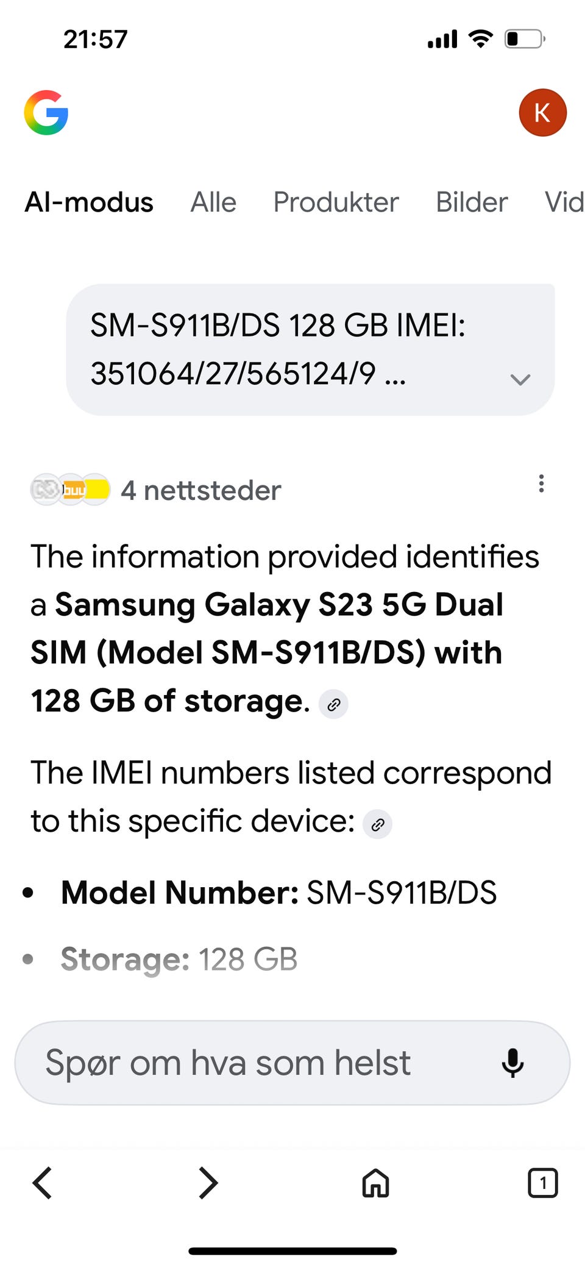Go back with the browser back arrow

[42, 1183]
